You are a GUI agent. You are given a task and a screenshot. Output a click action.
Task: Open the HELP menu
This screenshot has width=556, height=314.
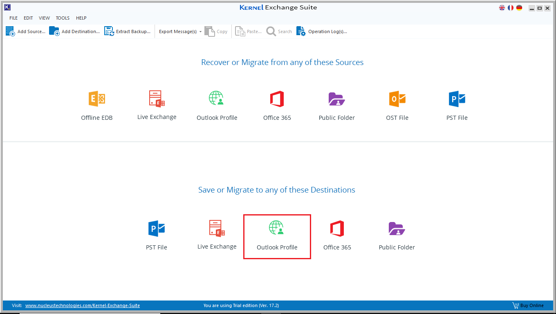point(81,18)
